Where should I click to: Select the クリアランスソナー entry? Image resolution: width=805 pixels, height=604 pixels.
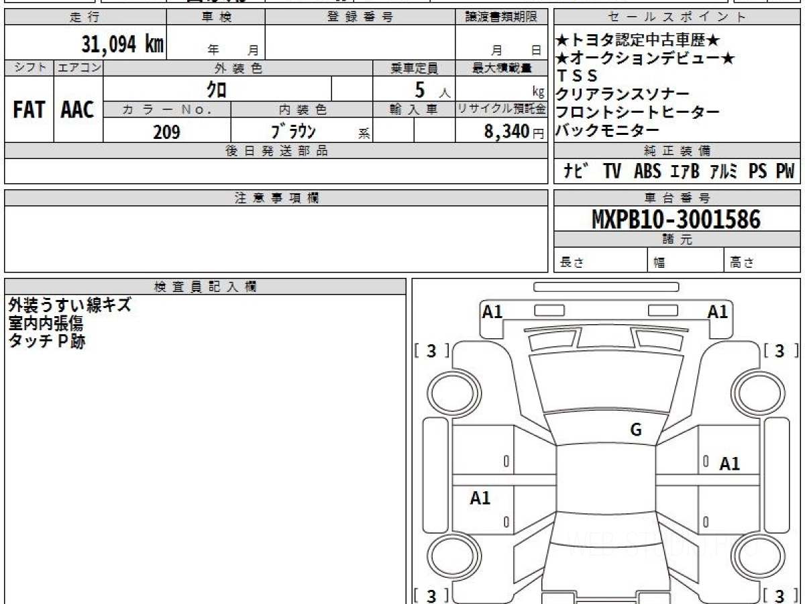623,95
